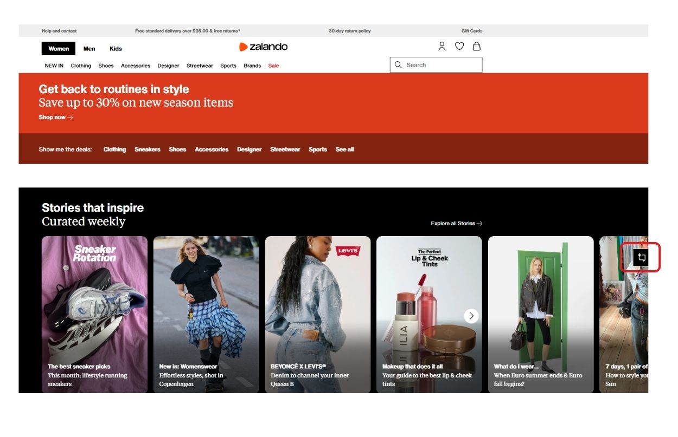Screen dimensions: 678x437
Task: Select the Kids tab
Action: tap(116, 49)
